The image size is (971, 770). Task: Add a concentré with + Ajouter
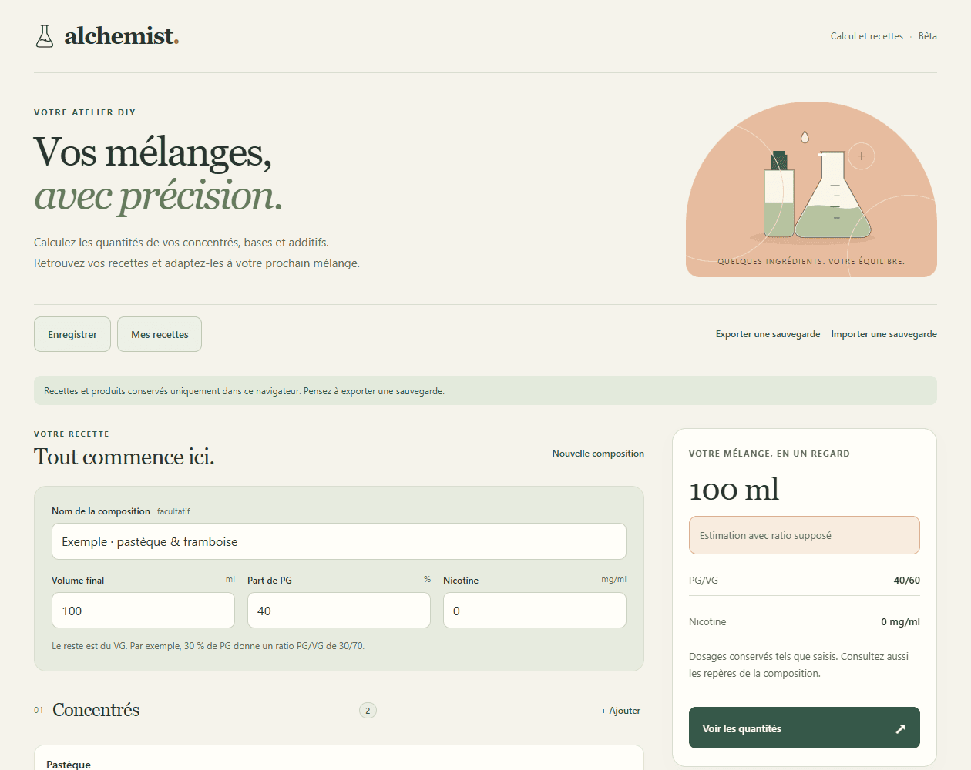620,711
